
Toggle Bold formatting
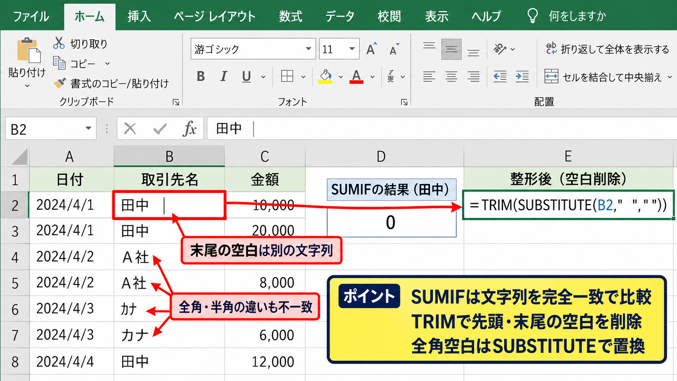[x=201, y=76]
